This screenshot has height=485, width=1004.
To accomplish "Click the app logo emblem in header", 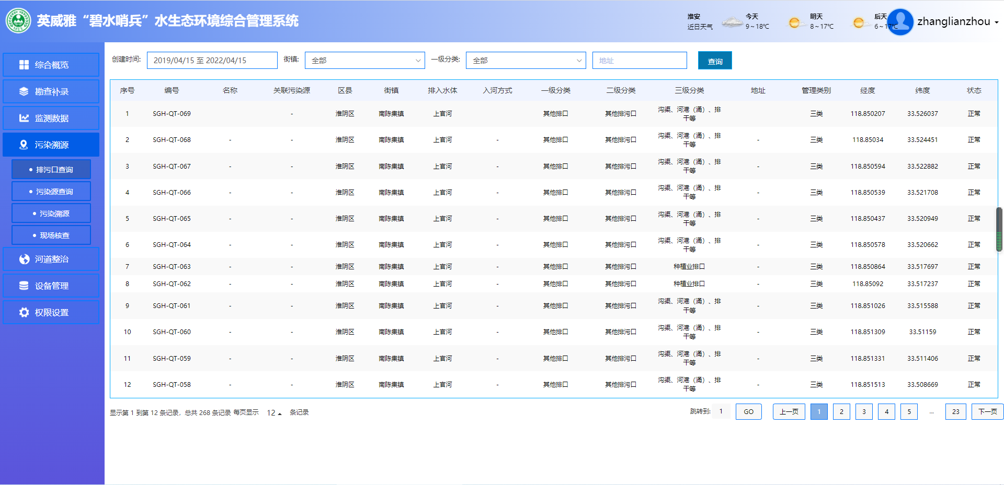I will (18, 21).
